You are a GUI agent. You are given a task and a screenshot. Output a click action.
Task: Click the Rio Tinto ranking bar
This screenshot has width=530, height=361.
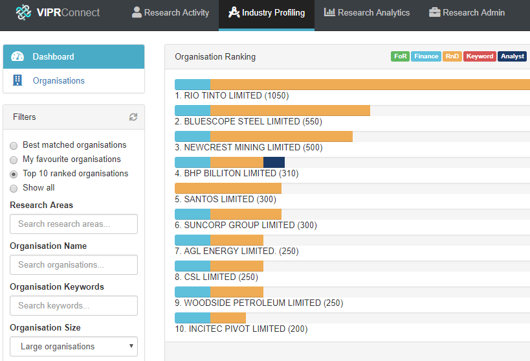(x=352, y=84)
